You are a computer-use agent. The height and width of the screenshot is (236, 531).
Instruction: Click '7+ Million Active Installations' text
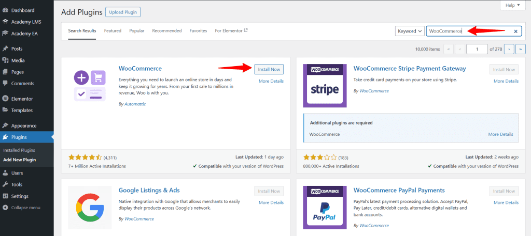[x=97, y=166]
